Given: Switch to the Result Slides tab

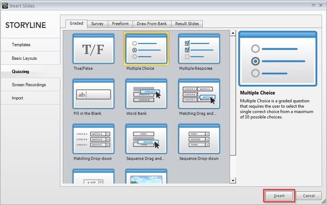Looking at the screenshot, I should tap(187, 24).
